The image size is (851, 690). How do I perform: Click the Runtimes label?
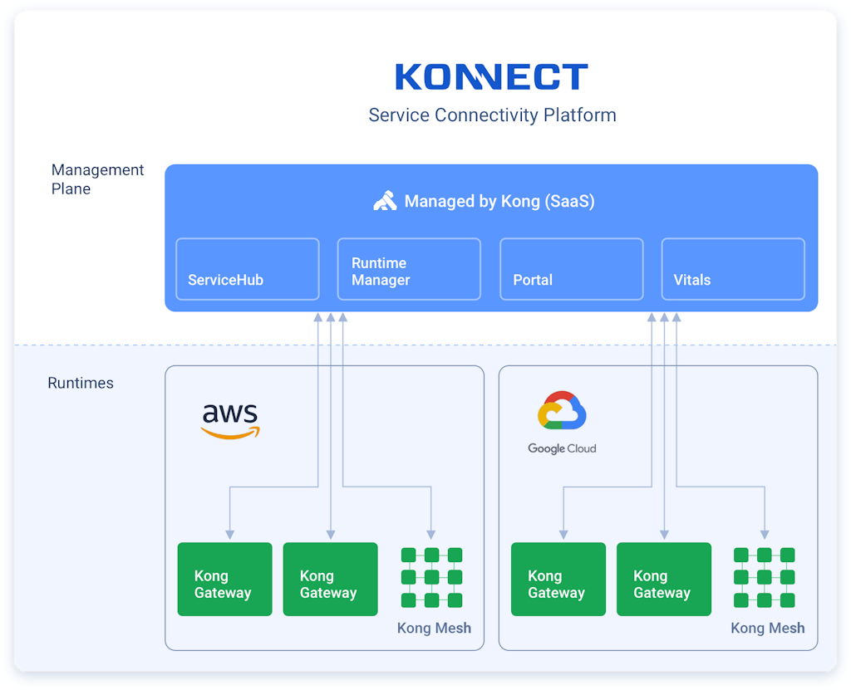tap(81, 384)
